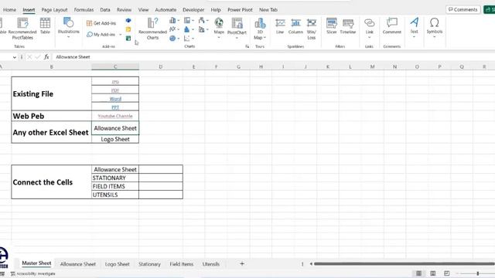
Task: Insert a waterfall or funnel chart
Action: (x=201, y=21)
